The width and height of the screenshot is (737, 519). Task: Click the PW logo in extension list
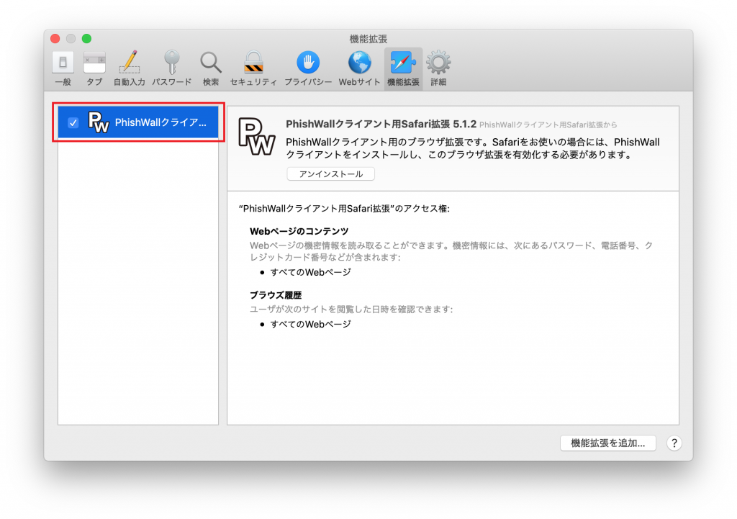coord(98,122)
